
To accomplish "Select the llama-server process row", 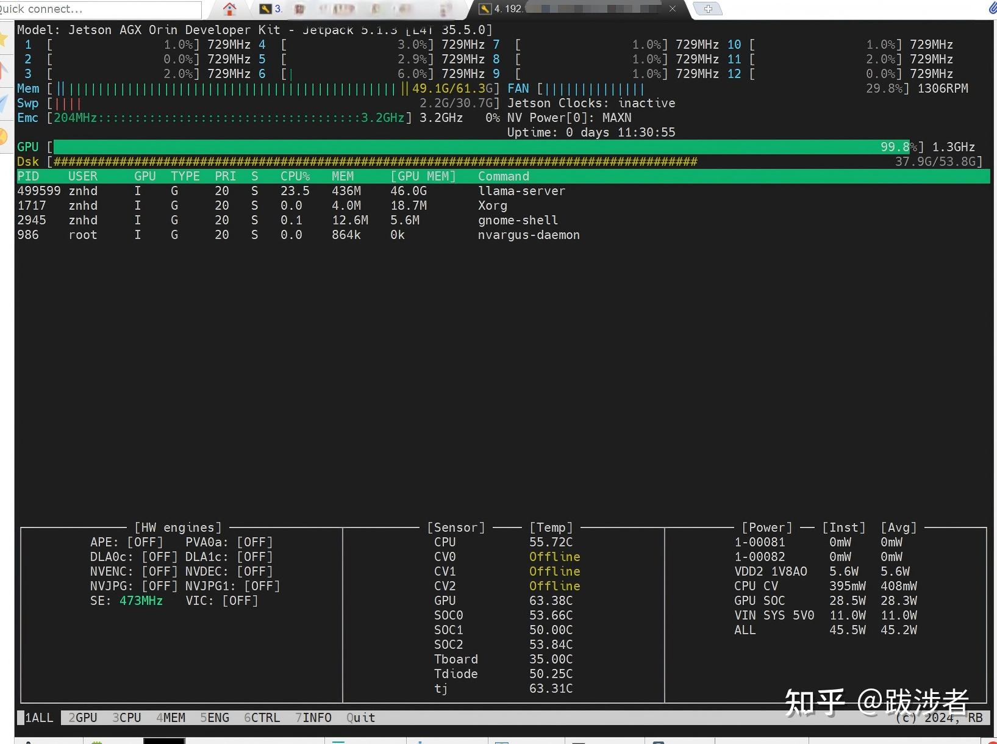I will (503, 191).
